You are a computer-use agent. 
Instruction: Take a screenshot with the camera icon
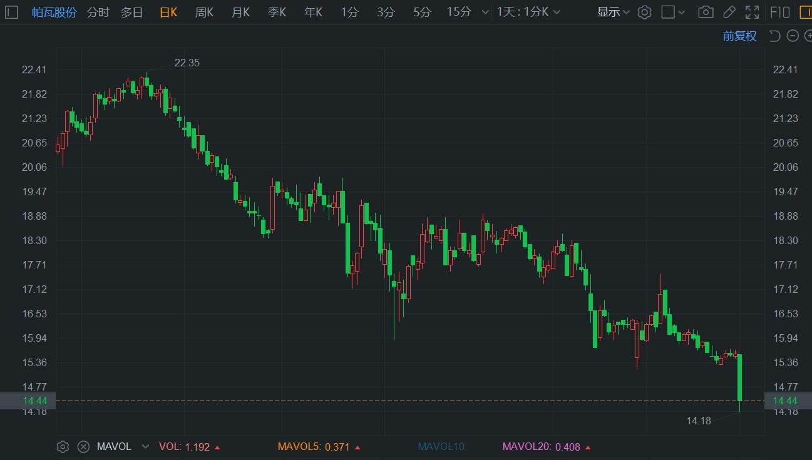coord(706,12)
